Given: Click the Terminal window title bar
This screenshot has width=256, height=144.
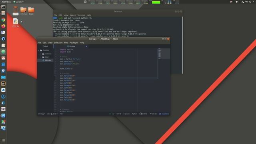Looking at the screenshot, I should point(118,12).
